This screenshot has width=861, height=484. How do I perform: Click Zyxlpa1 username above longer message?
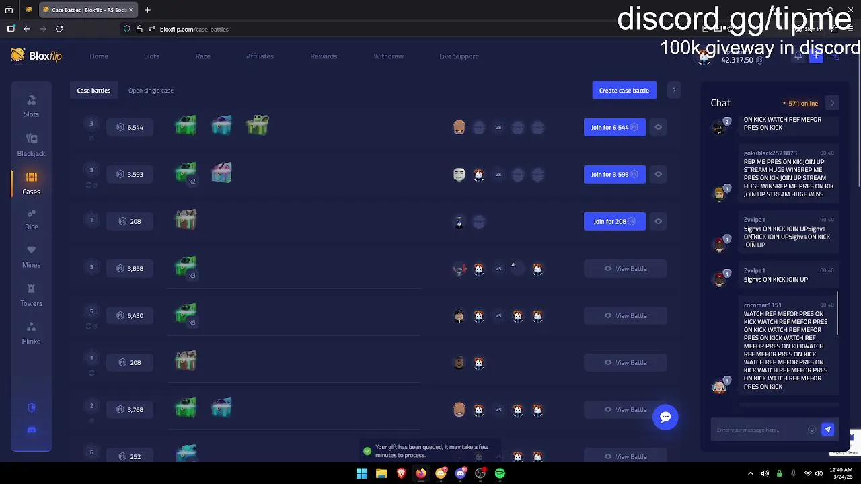pos(754,220)
